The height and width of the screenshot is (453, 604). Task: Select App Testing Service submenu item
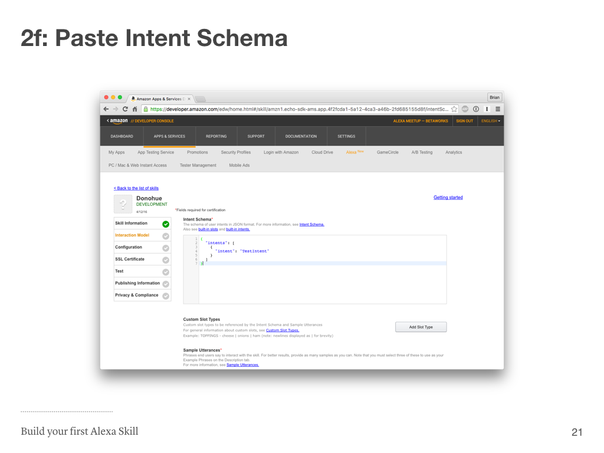coord(156,153)
